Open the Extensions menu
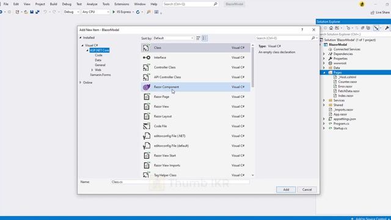The width and height of the screenshot is (391, 220). (122, 4)
